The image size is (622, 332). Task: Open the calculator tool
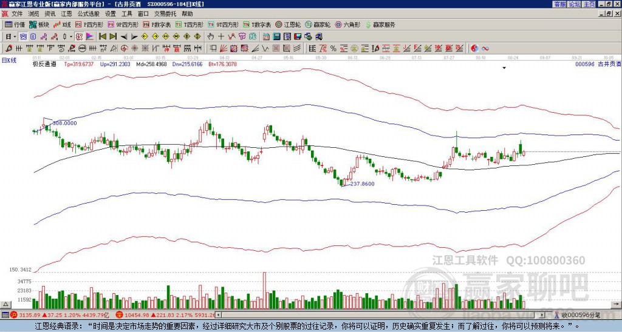click(x=276, y=37)
